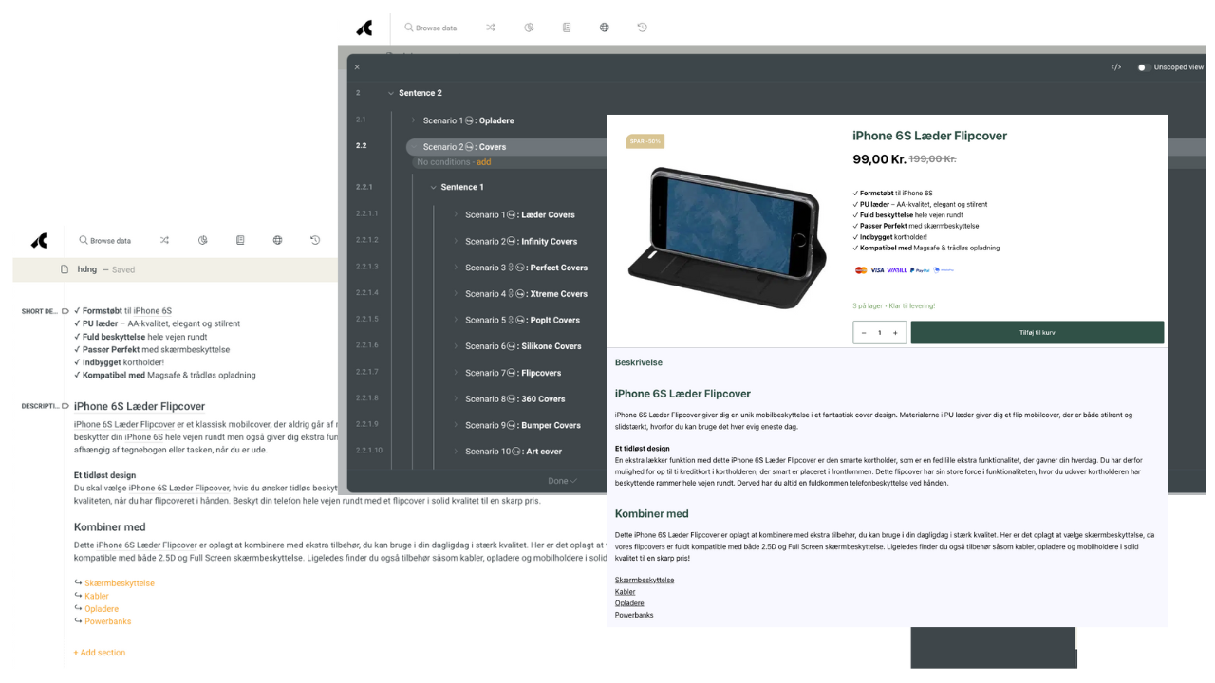Close the dark scenario panel with the X
The image size is (1215, 683).
(x=357, y=67)
